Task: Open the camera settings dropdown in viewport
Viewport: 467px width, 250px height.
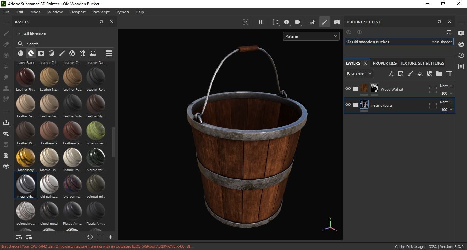Action: (x=298, y=22)
